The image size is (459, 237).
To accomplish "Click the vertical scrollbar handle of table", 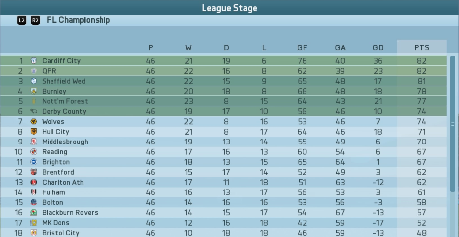I will 453,124.
